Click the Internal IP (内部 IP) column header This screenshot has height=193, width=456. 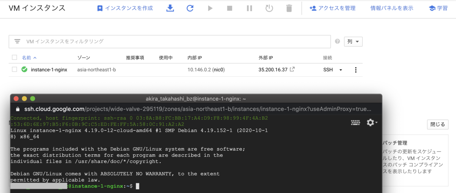[x=195, y=58]
